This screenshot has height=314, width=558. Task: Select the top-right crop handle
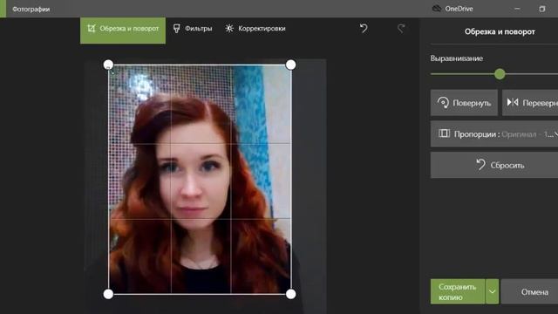tap(290, 65)
